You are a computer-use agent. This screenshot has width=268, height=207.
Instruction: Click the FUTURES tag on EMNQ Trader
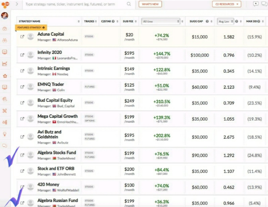90,87
